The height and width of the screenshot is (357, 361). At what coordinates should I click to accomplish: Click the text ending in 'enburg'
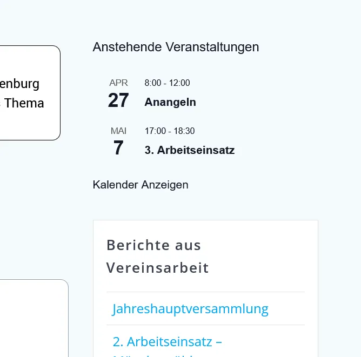point(19,84)
